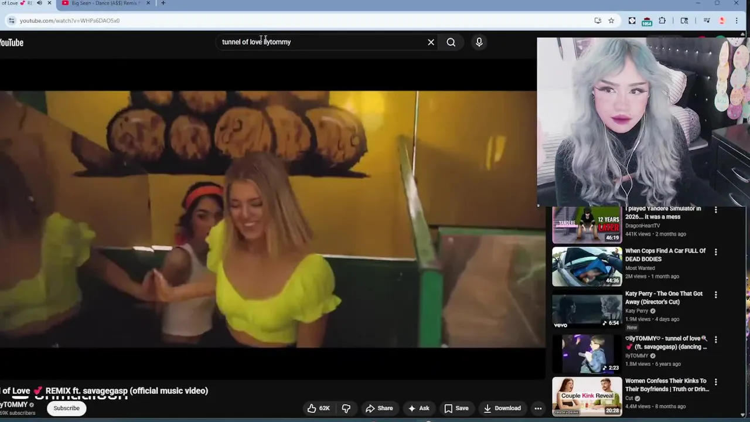Screen dimensions: 750x422
Task: Click the '441K views · 2 months ago' text
Action: pos(655,234)
